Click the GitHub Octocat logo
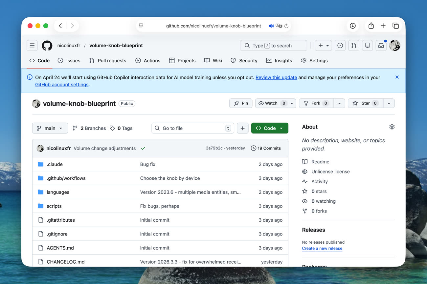This screenshot has width=427, height=284. coord(47,46)
